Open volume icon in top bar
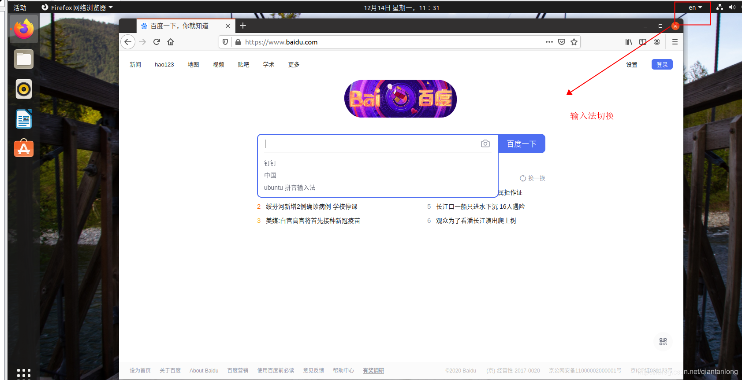742x380 pixels. click(732, 7)
